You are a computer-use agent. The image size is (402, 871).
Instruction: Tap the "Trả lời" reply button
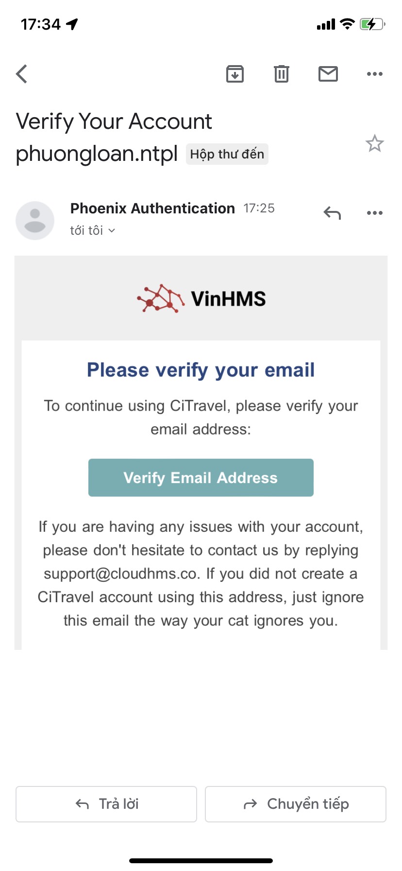pos(106,804)
